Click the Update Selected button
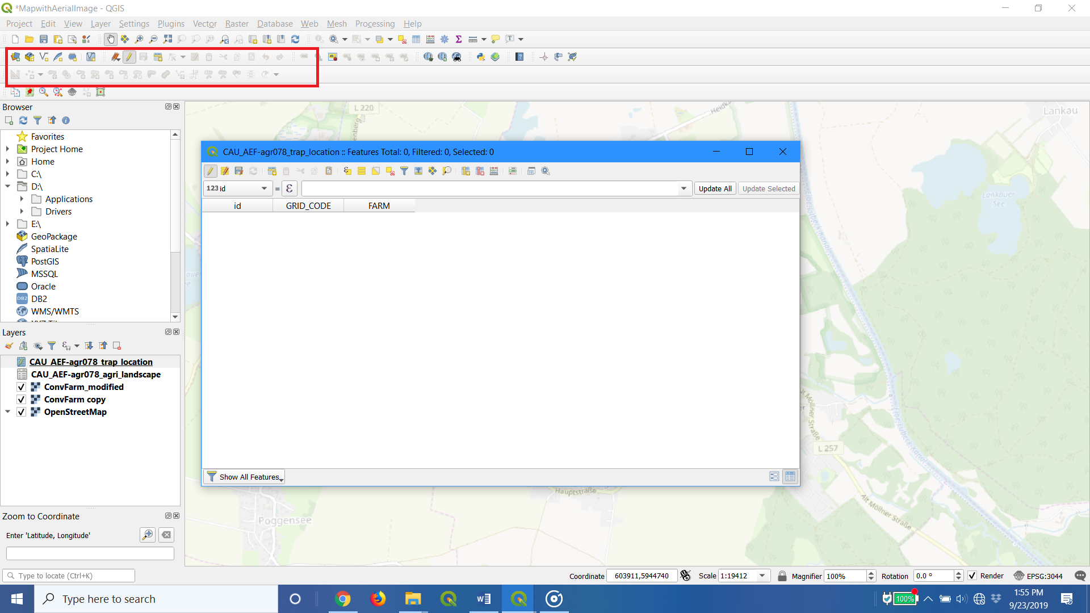This screenshot has height=613, width=1090. click(x=769, y=188)
